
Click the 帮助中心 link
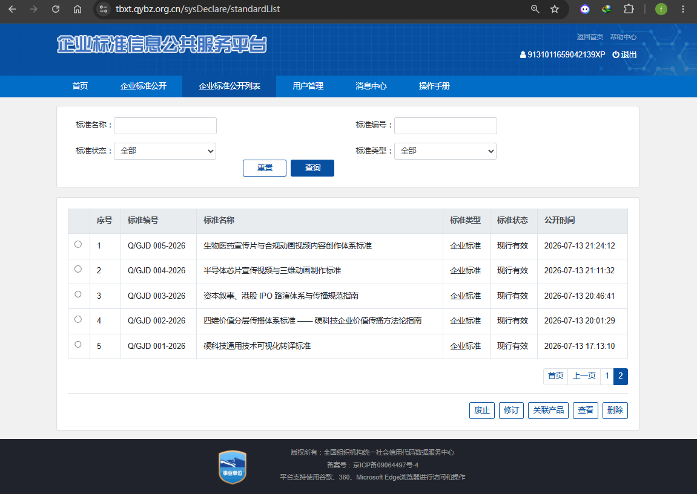pos(623,37)
